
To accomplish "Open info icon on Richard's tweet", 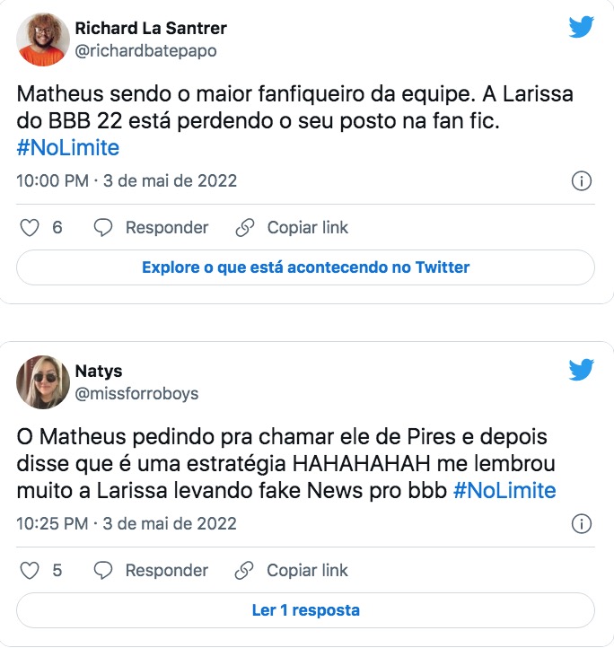I will (x=581, y=181).
